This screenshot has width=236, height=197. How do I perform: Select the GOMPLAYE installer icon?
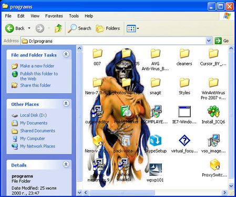[x=156, y=111]
